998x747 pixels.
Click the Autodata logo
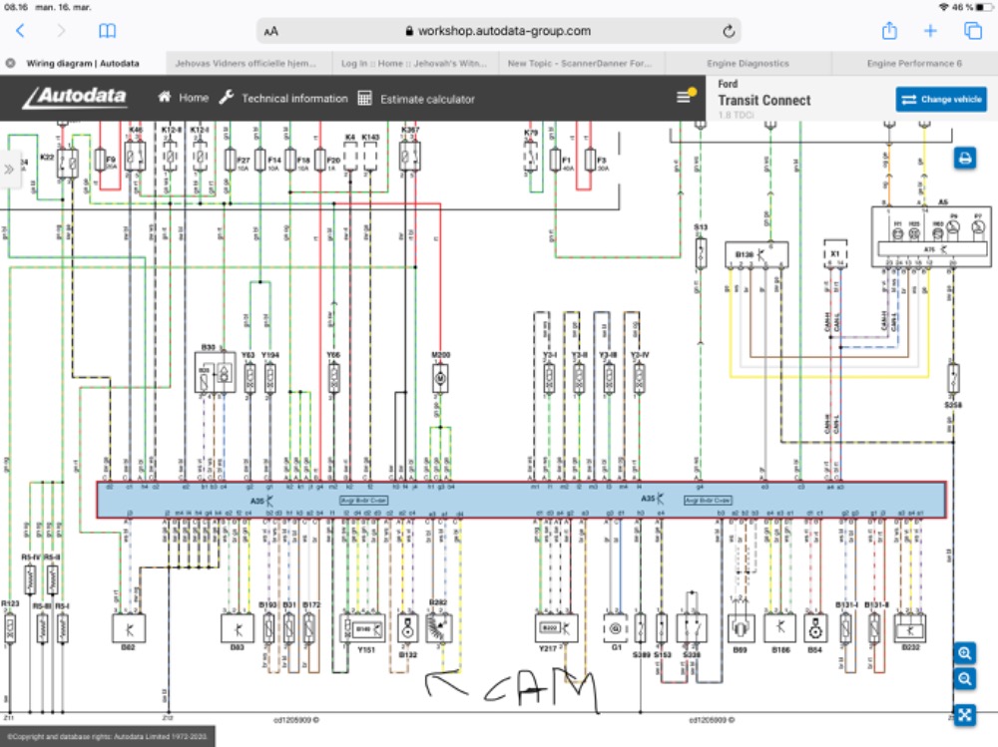pyautogui.click(x=76, y=97)
